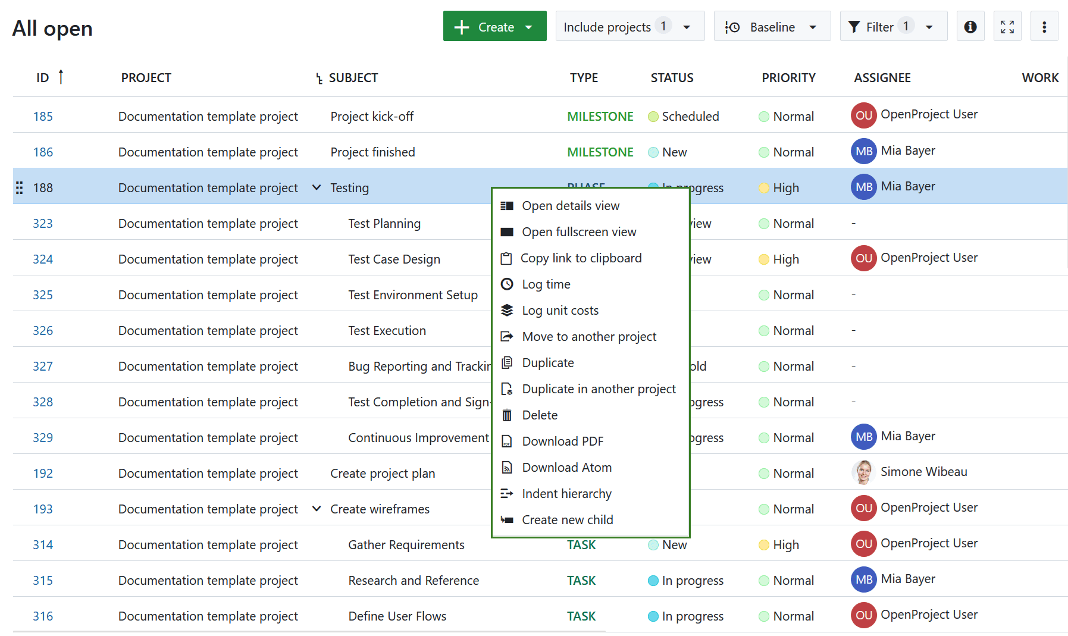
Task: Open the three-dot overflow menu
Action: [x=1044, y=26]
